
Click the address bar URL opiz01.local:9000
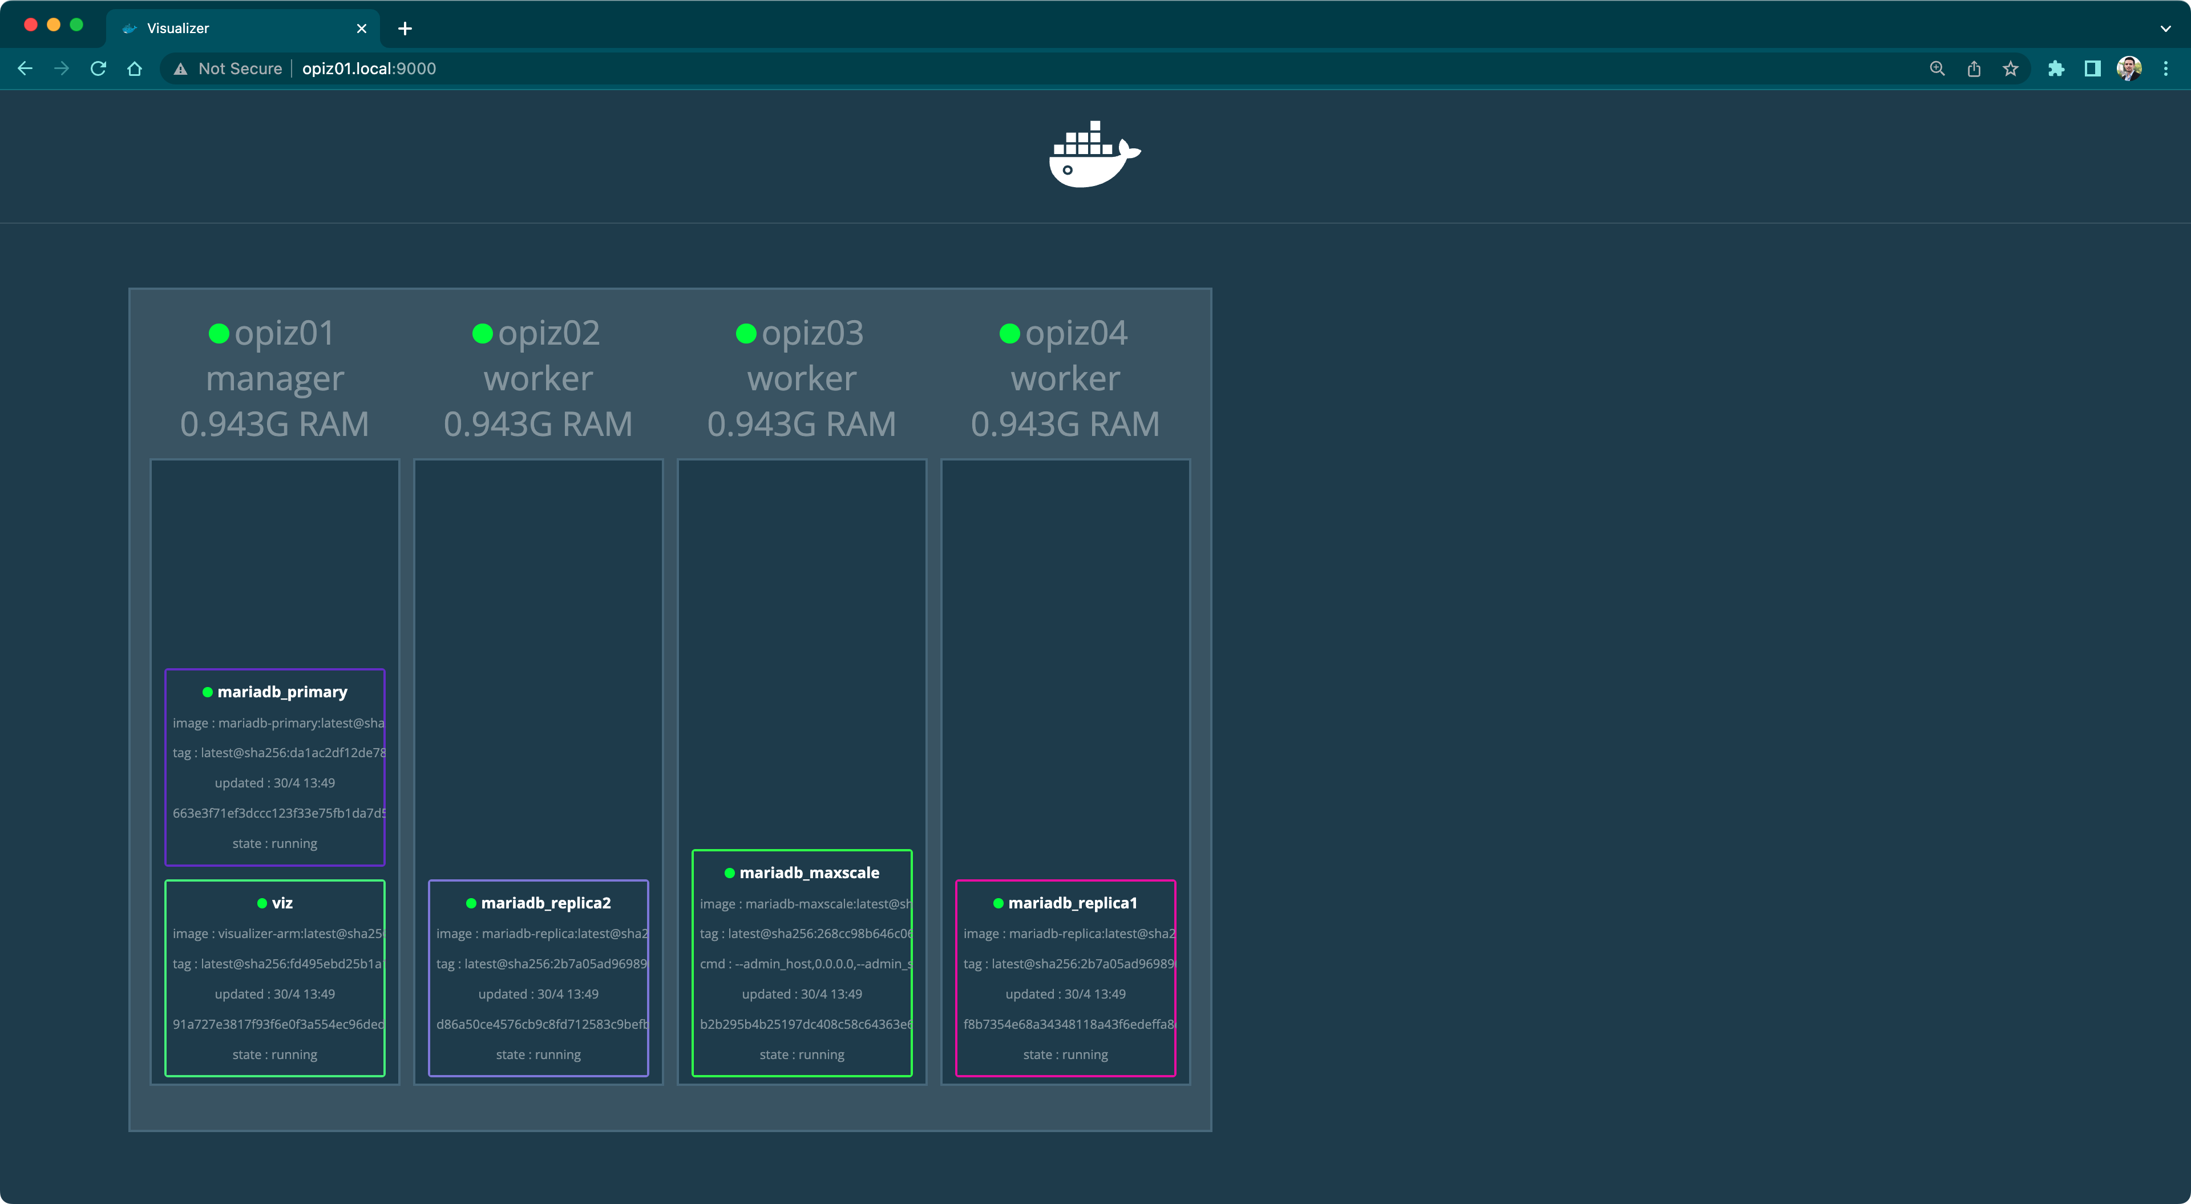tap(369, 69)
